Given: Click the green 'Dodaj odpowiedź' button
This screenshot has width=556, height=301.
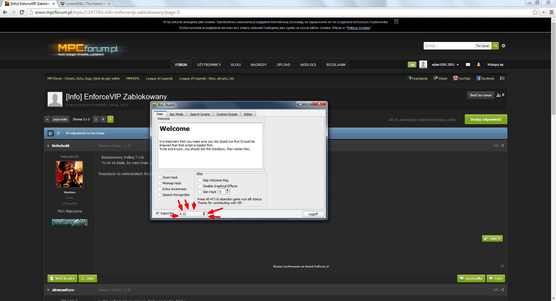Looking at the screenshot, I should tap(486, 119).
